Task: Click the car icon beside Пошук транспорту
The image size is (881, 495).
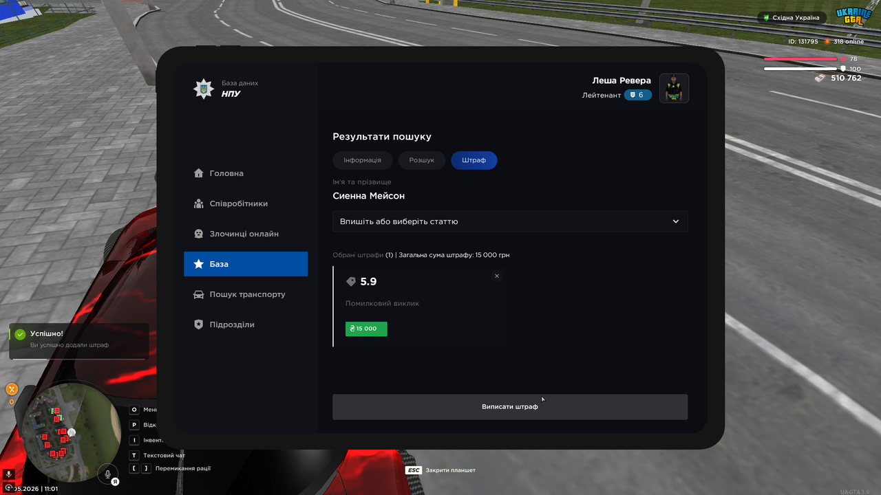Action: [x=199, y=294]
